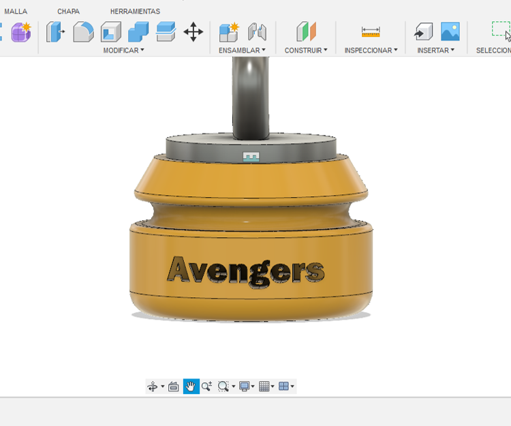Click the Display Settings monitor icon

click(x=244, y=386)
